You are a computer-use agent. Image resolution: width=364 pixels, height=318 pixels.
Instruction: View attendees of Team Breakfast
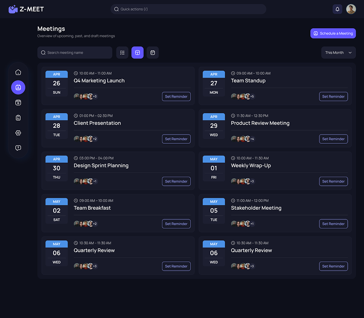click(86, 224)
